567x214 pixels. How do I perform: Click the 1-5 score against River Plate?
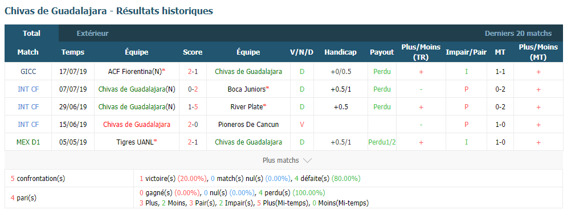point(193,107)
